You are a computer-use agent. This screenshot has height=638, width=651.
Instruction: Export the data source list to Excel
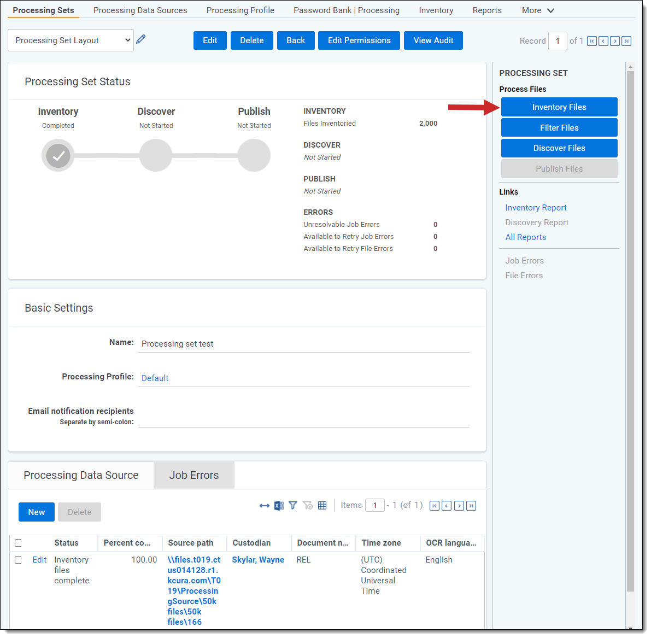(279, 506)
